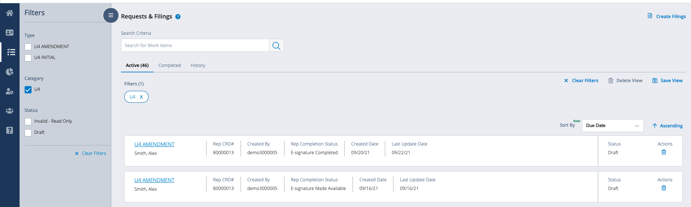This screenshot has width=691, height=207.
Task: Switch to the History tab
Action: pos(198,66)
